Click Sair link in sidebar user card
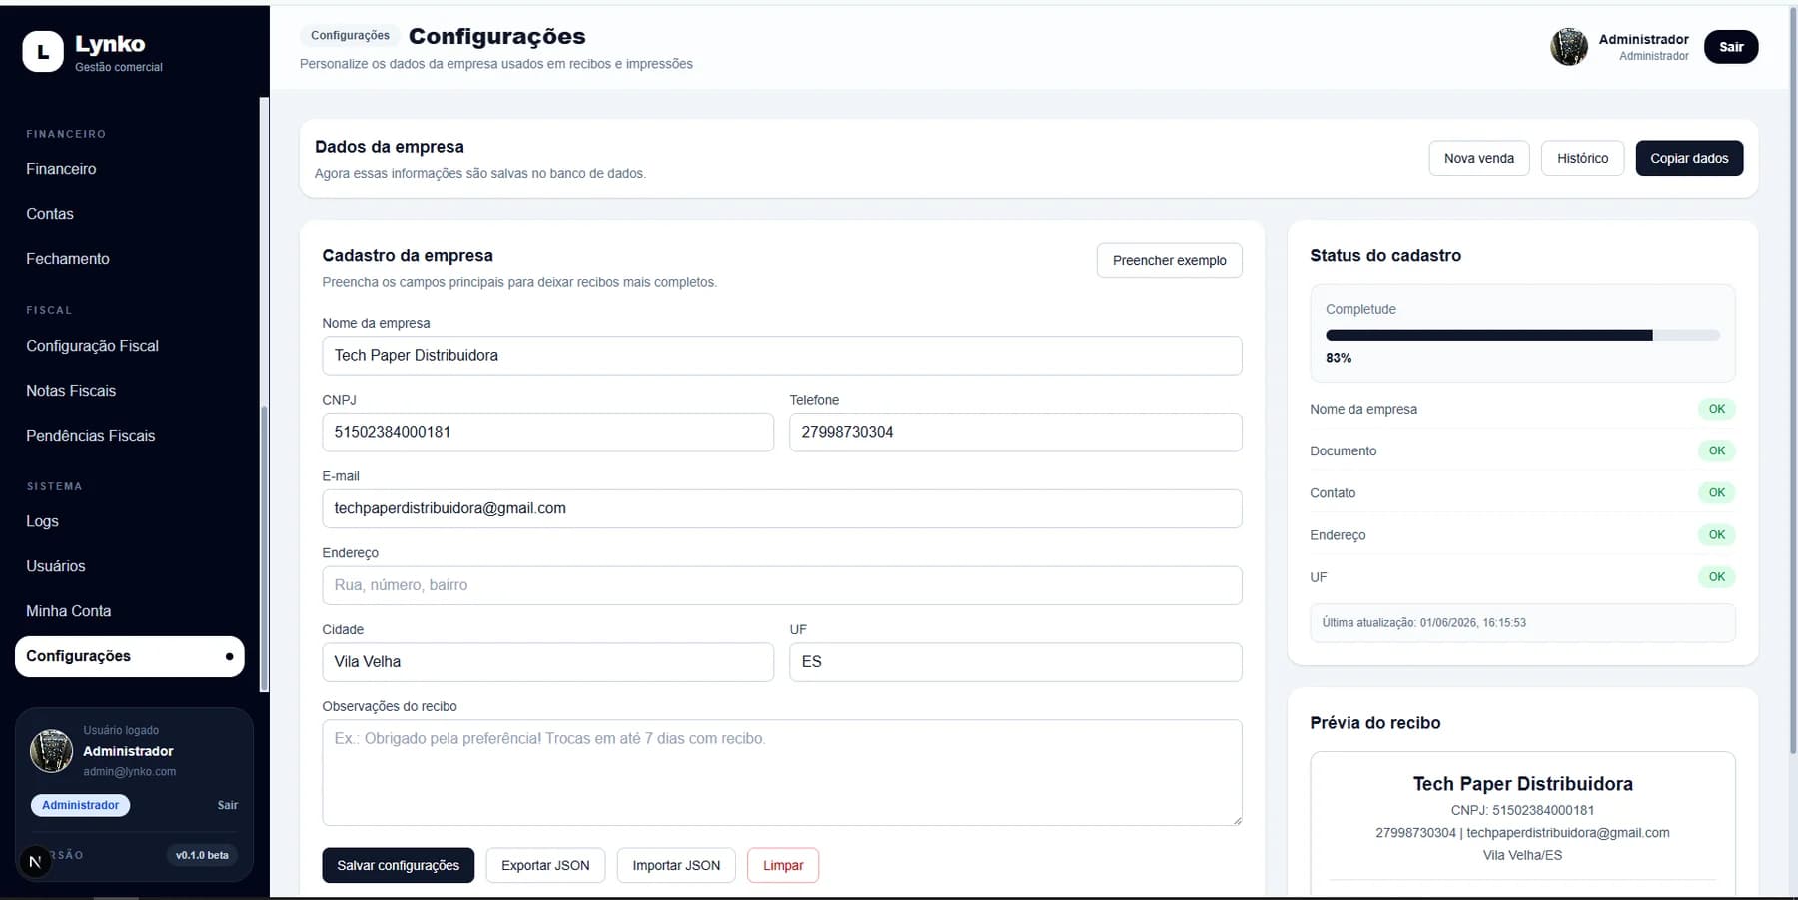 [228, 805]
